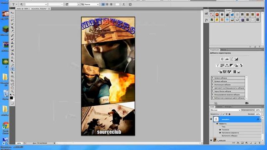267x150 pixels.
Task: Click the foreground color swatch in toolbox
Action: [11, 98]
